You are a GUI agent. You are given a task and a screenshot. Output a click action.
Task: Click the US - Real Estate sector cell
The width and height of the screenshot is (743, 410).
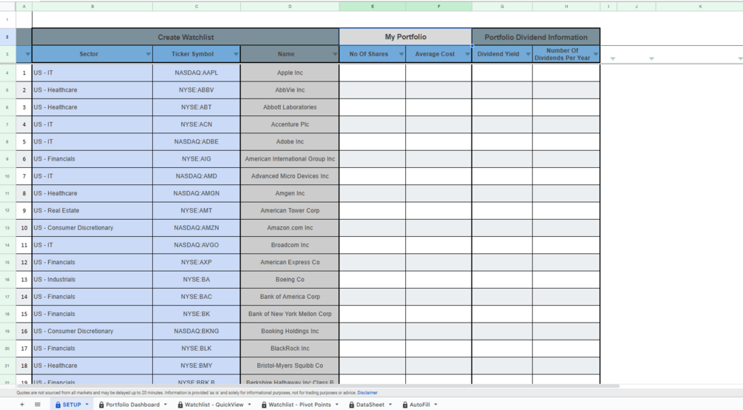pos(92,211)
